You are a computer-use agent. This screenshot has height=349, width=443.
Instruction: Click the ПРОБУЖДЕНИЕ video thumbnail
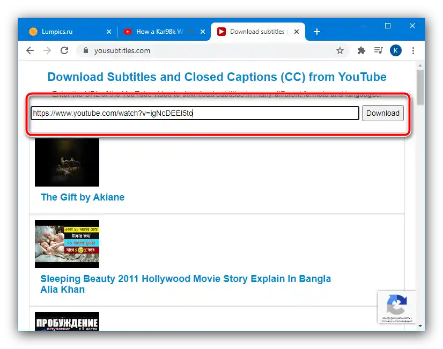pos(67,321)
